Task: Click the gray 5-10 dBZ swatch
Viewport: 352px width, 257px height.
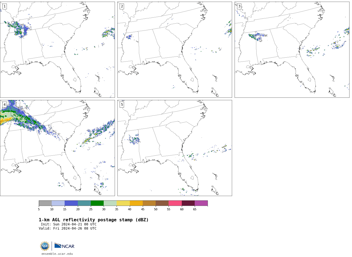Action: click(45, 203)
